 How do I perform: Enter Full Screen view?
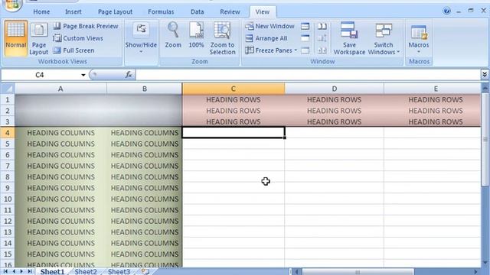pos(73,50)
